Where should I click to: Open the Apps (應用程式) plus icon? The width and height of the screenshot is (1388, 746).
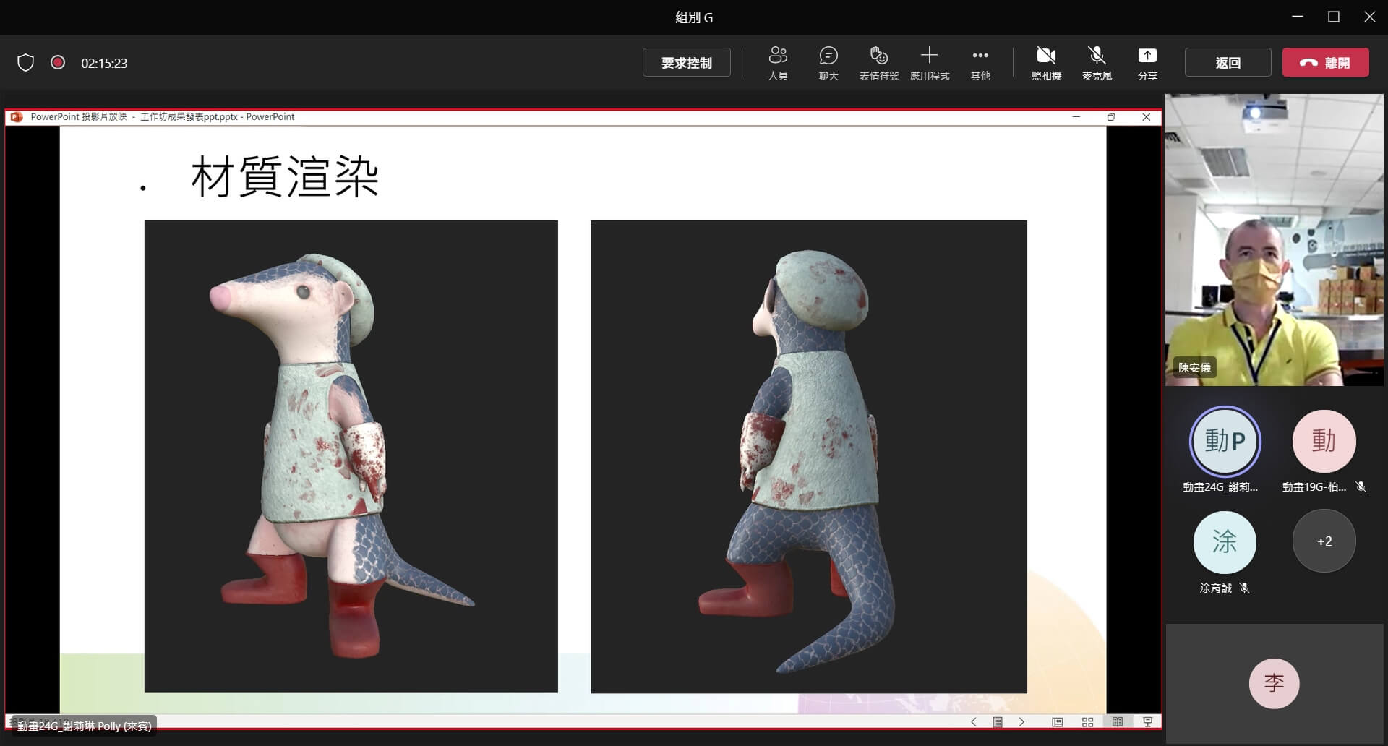click(x=929, y=62)
